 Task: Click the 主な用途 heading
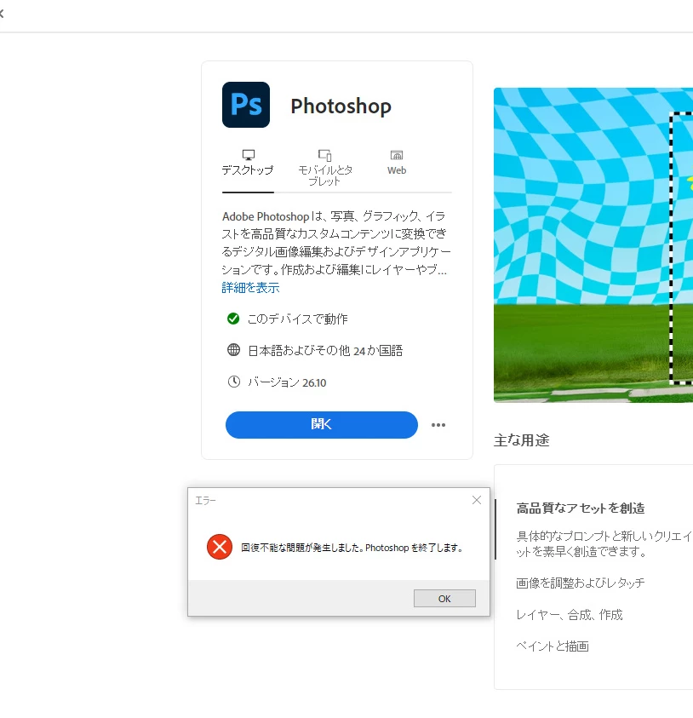[x=521, y=440]
